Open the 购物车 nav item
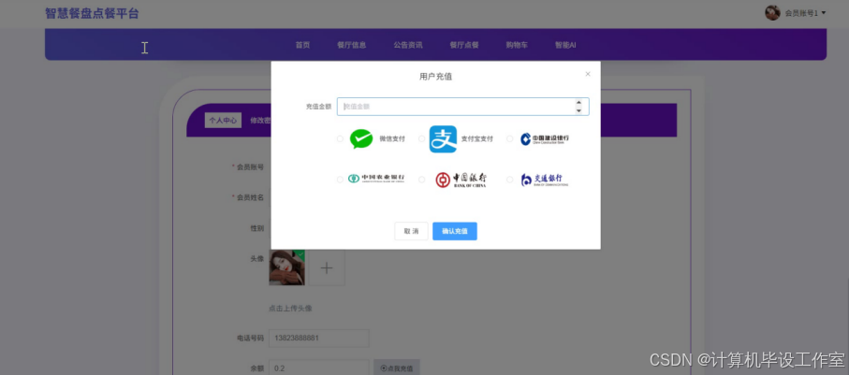 [x=517, y=45]
